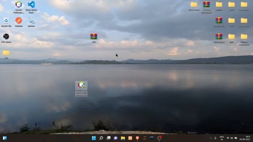This screenshot has height=142, width=253.
Task: Select the folder below the OBS Studio shortcut
Action: (x=6, y=54)
